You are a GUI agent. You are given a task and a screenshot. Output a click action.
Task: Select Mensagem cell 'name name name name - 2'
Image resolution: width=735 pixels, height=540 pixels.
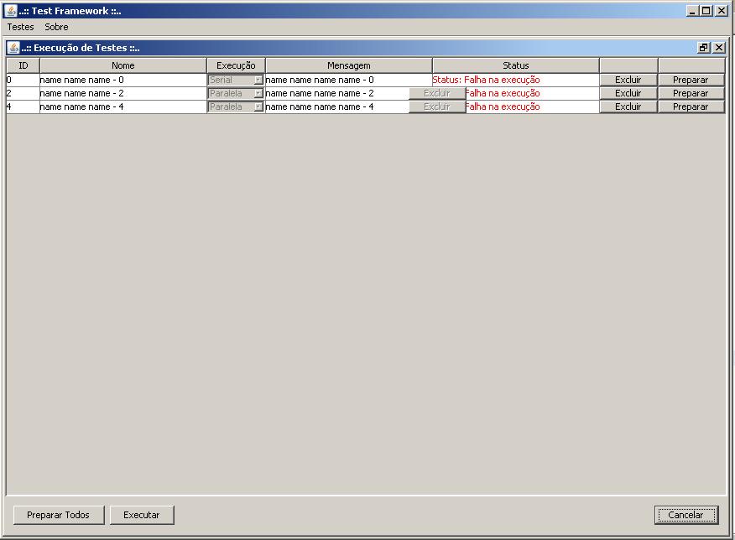click(x=337, y=94)
